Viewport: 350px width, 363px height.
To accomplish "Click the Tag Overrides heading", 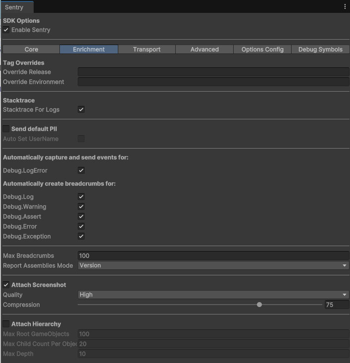I will 24,63.
